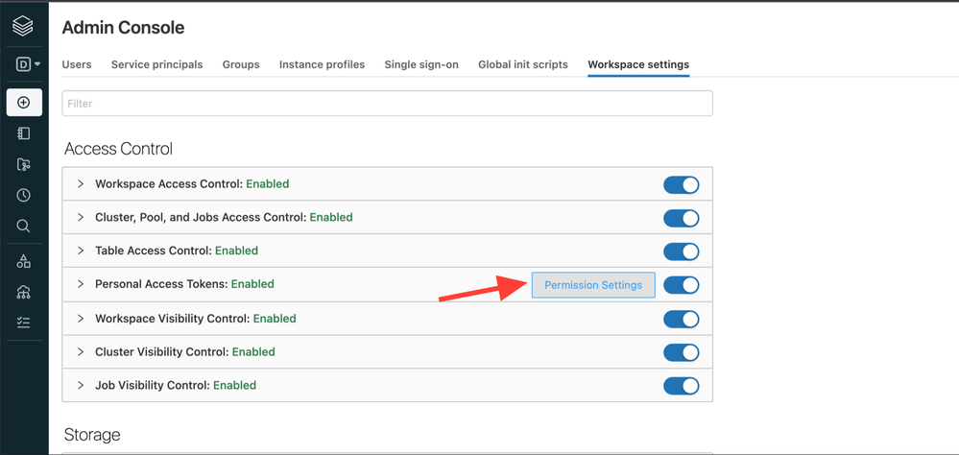Screen dimensions: 959x455
Task: Open the Single sign-on tab
Action: [x=421, y=64]
